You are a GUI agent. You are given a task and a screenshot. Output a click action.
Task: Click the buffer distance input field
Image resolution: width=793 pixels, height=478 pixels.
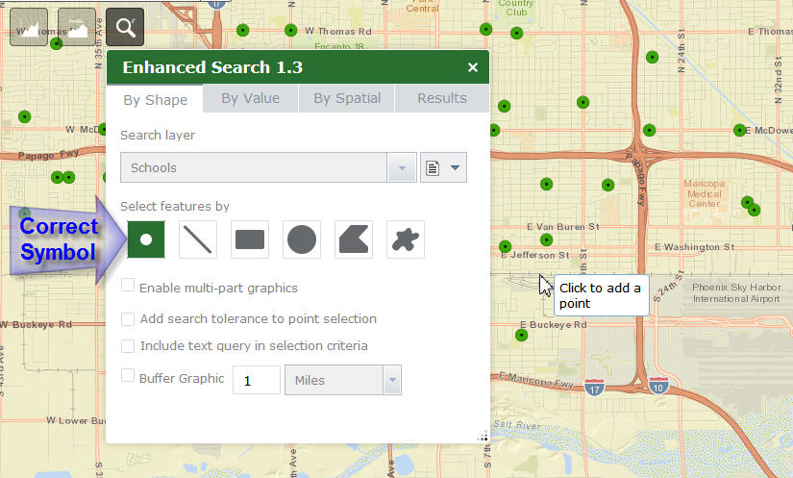256,381
